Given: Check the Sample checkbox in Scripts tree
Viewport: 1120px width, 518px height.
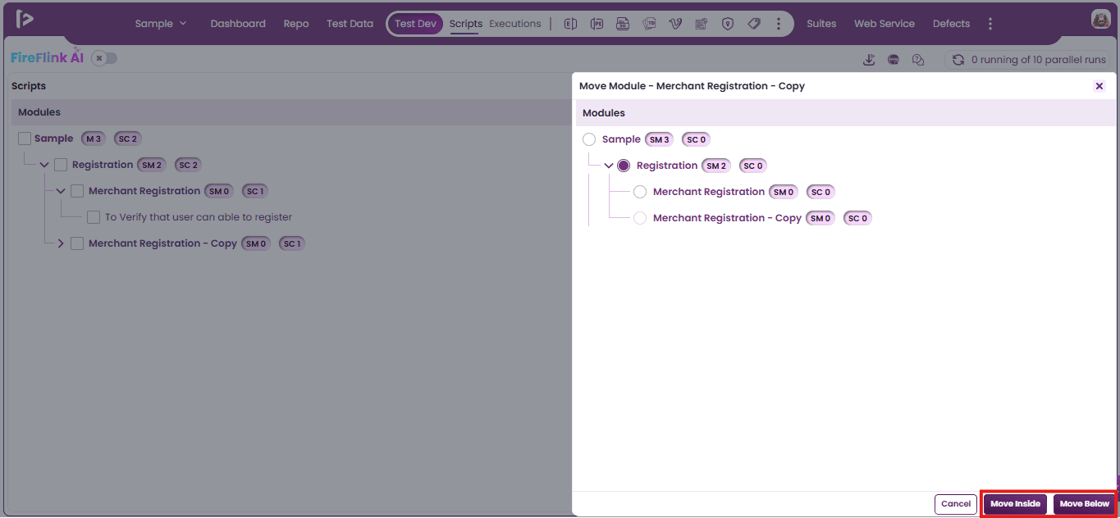Looking at the screenshot, I should point(25,139).
